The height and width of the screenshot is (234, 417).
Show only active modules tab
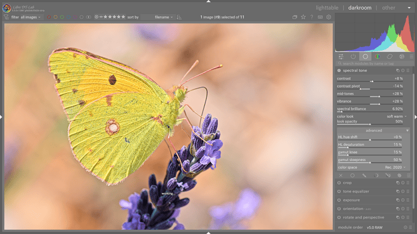pyautogui.click(x=353, y=57)
